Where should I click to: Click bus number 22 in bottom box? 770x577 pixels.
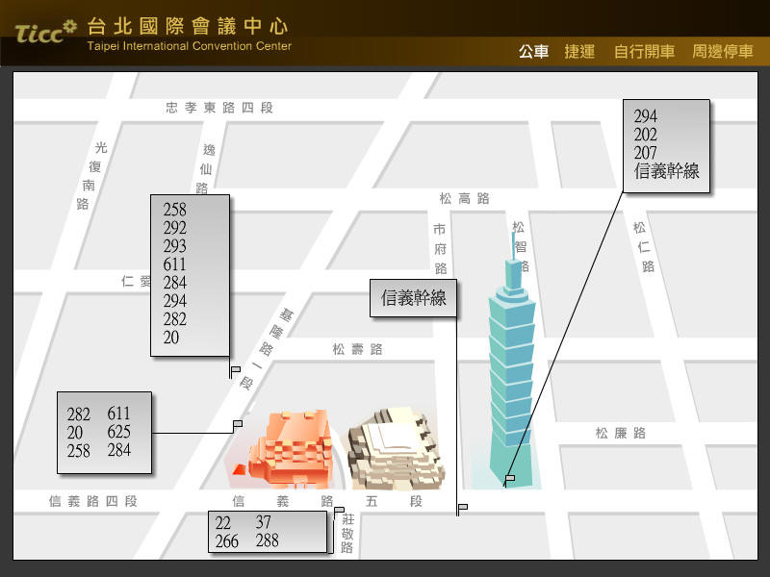click(223, 522)
